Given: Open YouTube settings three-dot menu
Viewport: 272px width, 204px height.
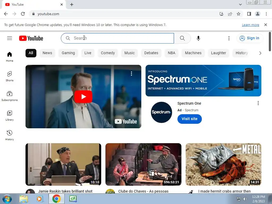Looking at the screenshot, I should [x=229, y=38].
